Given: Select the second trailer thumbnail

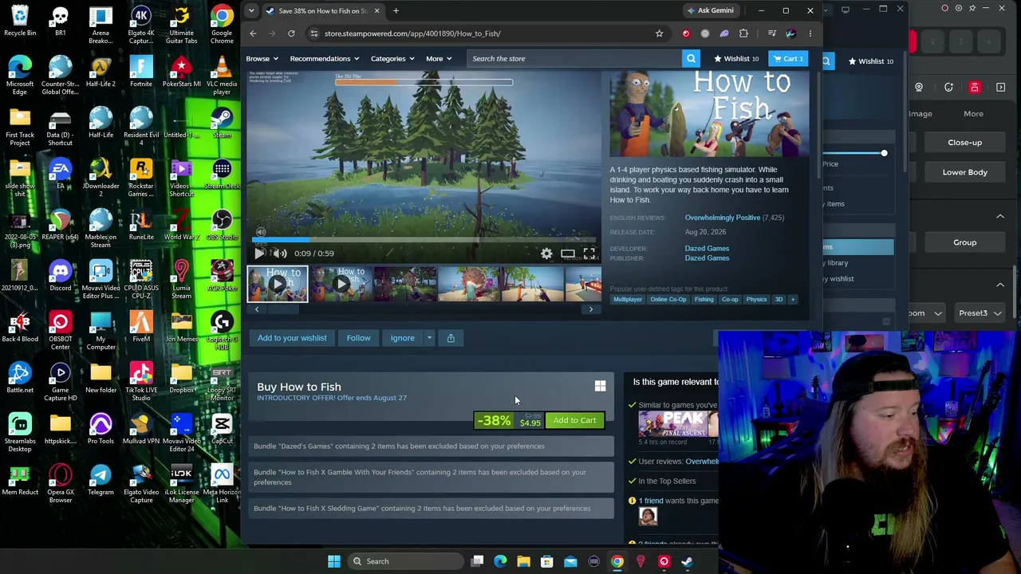Looking at the screenshot, I should click(341, 285).
